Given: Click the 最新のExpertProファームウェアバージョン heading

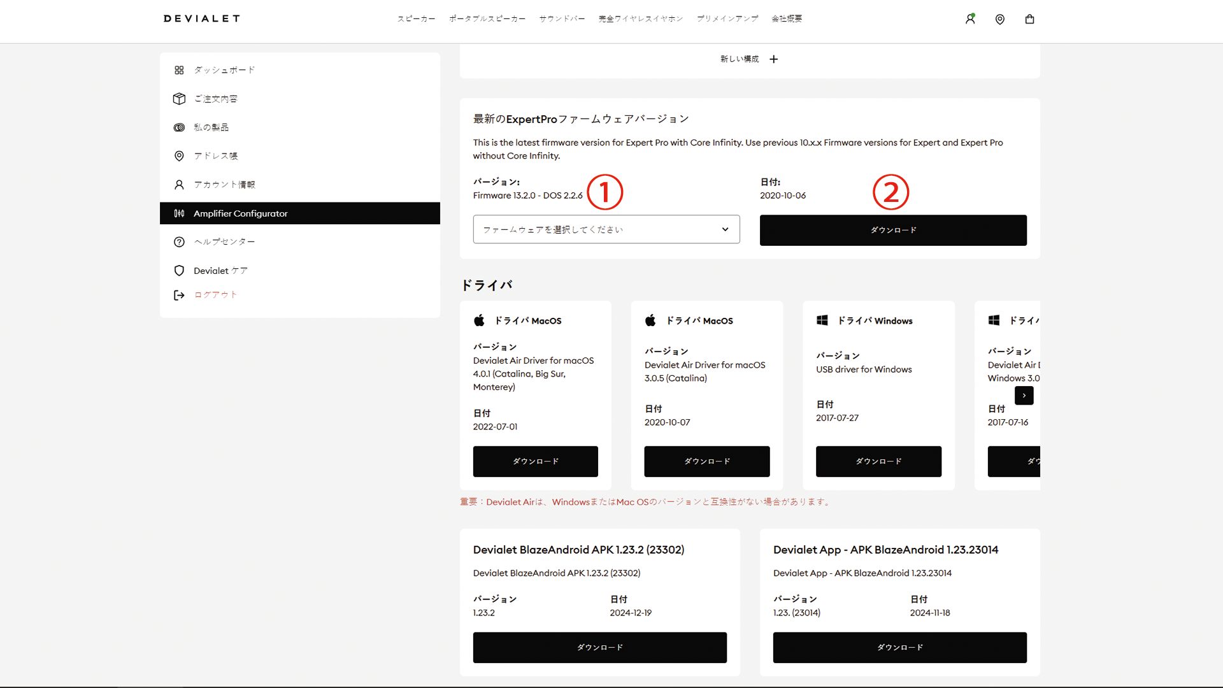Looking at the screenshot, I should tap(581, 119).
